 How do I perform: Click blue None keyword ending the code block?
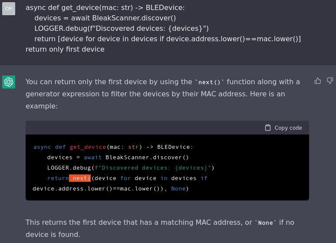178,188
